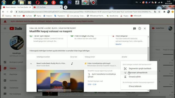Open the send feedback icon in dialog
175x98 pixels.
click(134, 29)
